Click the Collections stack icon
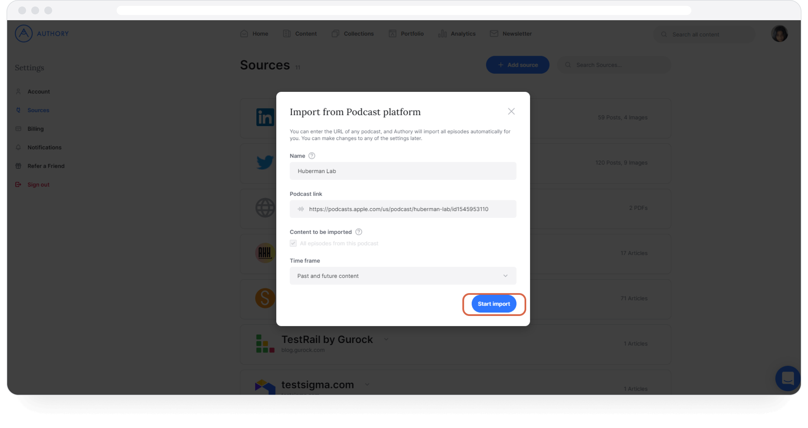 [x=335, y=34]
